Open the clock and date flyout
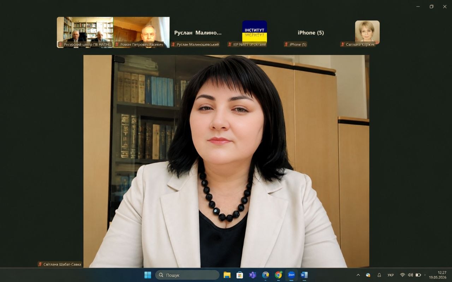The image size is (452, 282). [438, 275]
